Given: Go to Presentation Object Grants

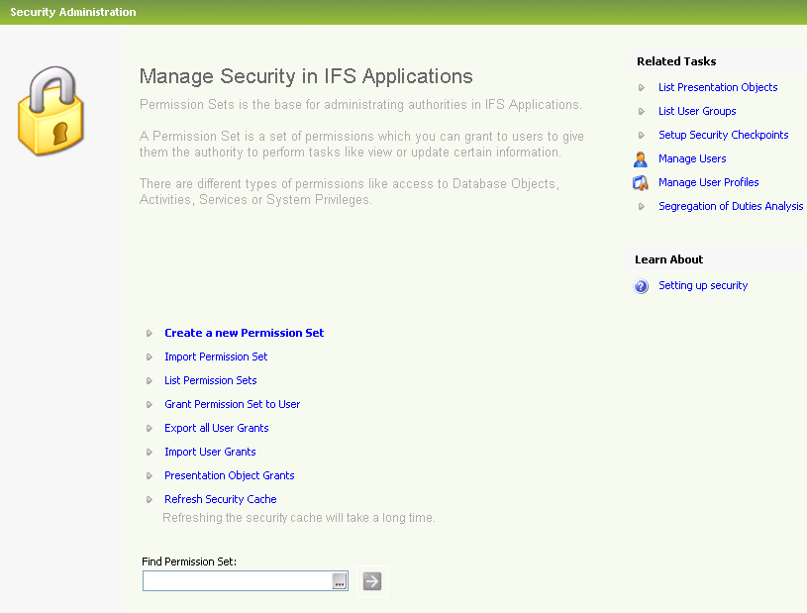Looking at the screenshot, I should pyautogui.click(x=229, y=475).
